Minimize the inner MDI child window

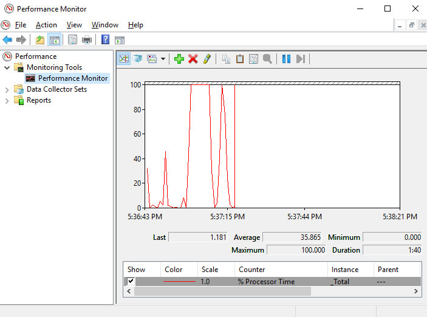pyautogui.click(x=400, y=26)
